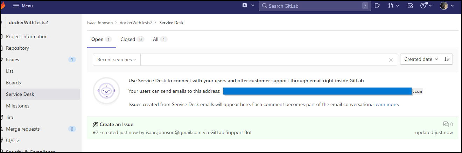Open Jira in sidebar
The width and height of the screenshot is (462, 153).
9,117
